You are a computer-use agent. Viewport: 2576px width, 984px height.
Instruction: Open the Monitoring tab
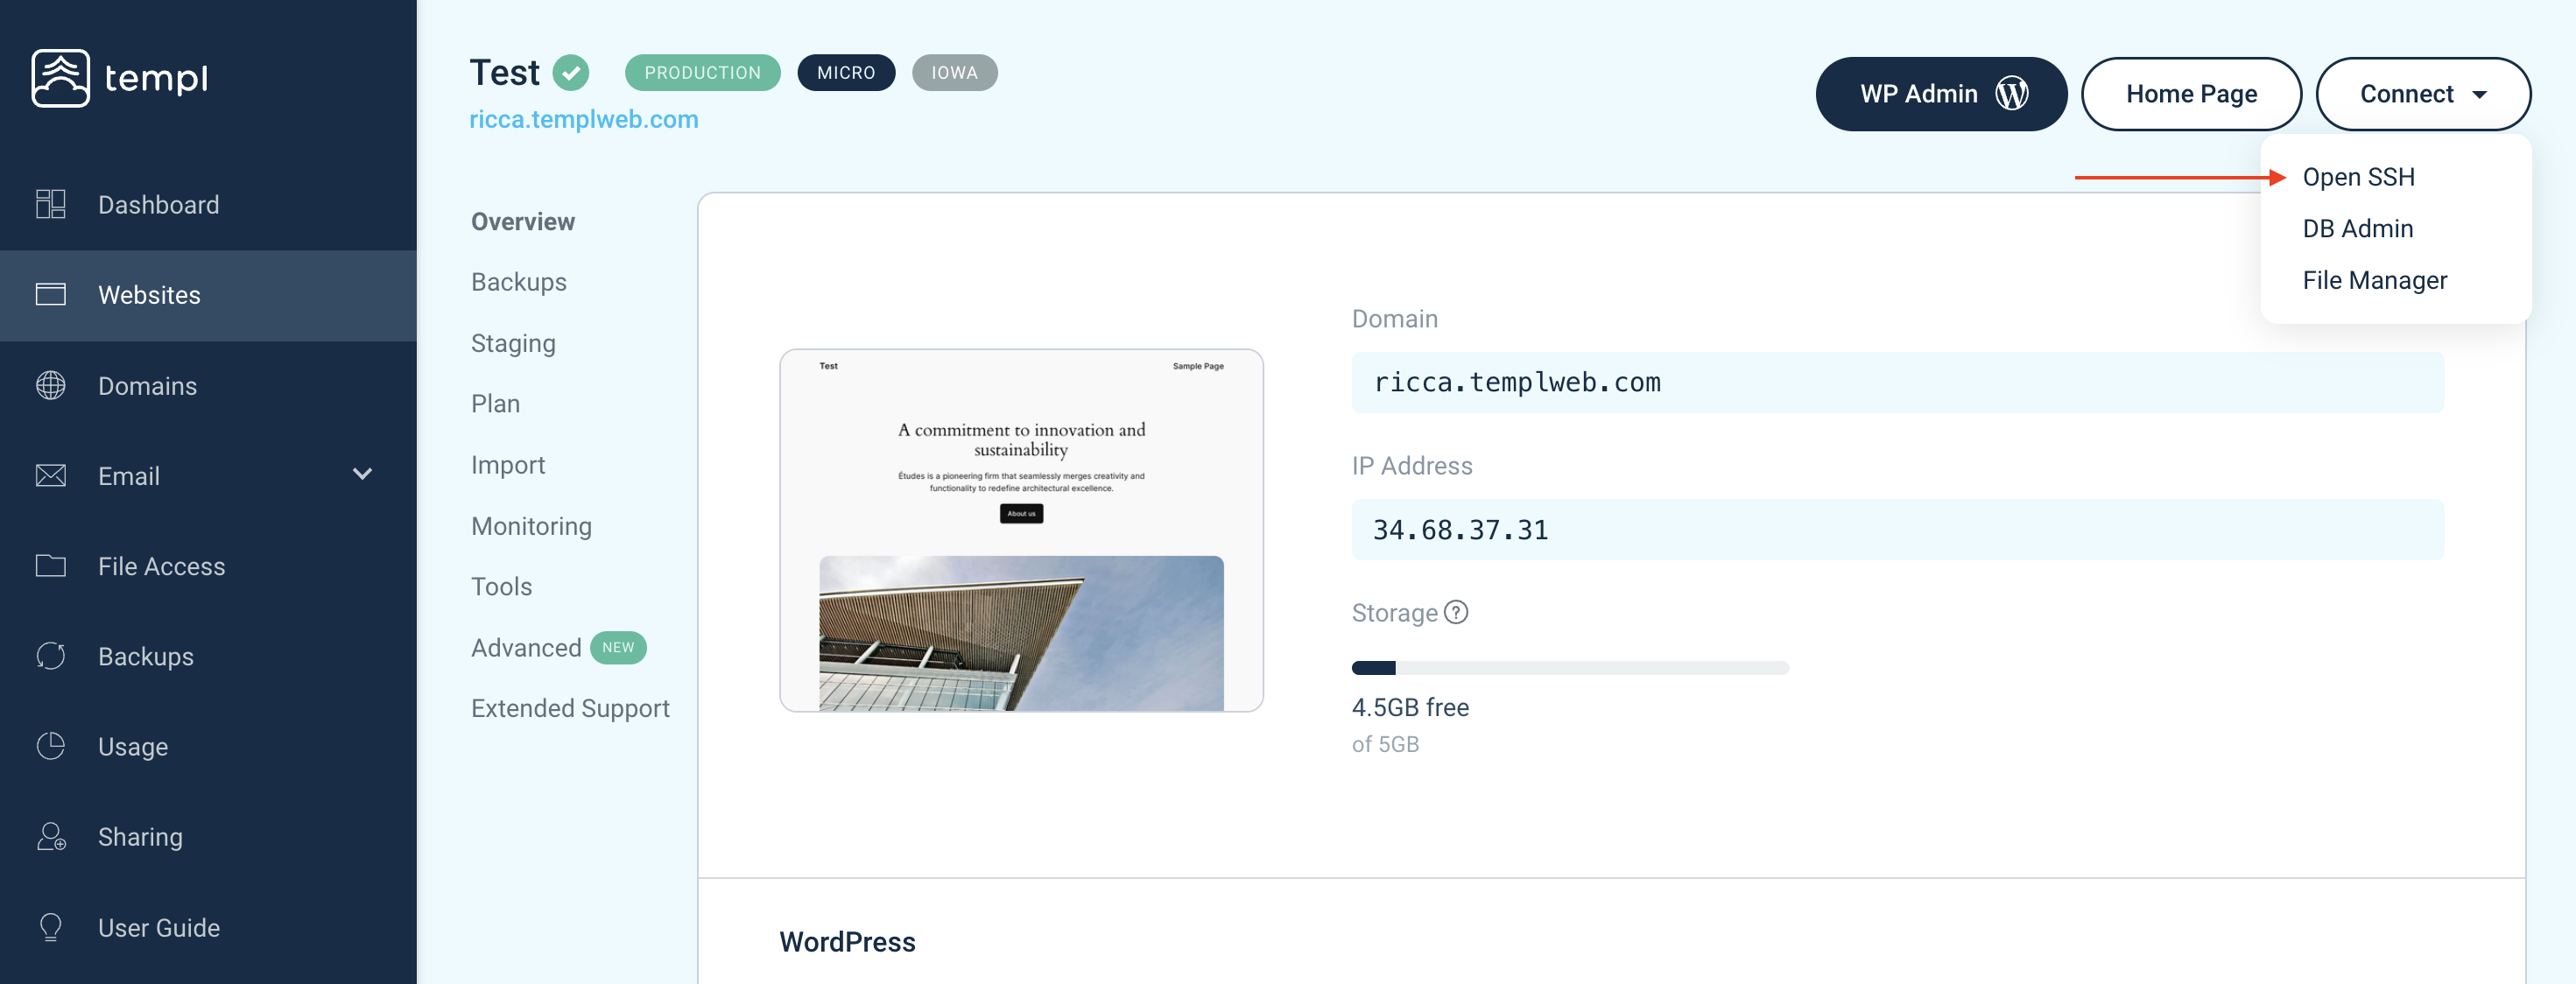coord(531,526)
